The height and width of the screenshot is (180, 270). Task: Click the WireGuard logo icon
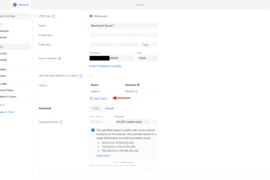pos(91,16)
